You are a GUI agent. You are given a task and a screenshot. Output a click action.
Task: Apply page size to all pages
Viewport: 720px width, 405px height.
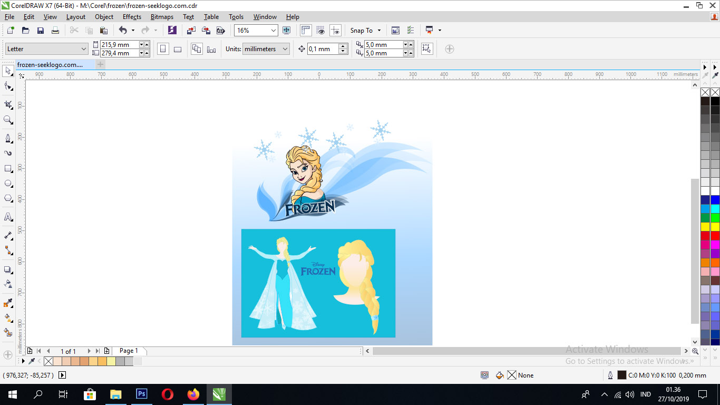[197, 49]
